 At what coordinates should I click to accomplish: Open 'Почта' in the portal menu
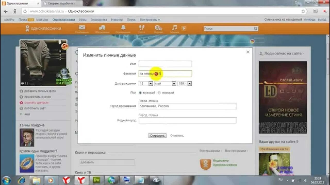[23, 20]
